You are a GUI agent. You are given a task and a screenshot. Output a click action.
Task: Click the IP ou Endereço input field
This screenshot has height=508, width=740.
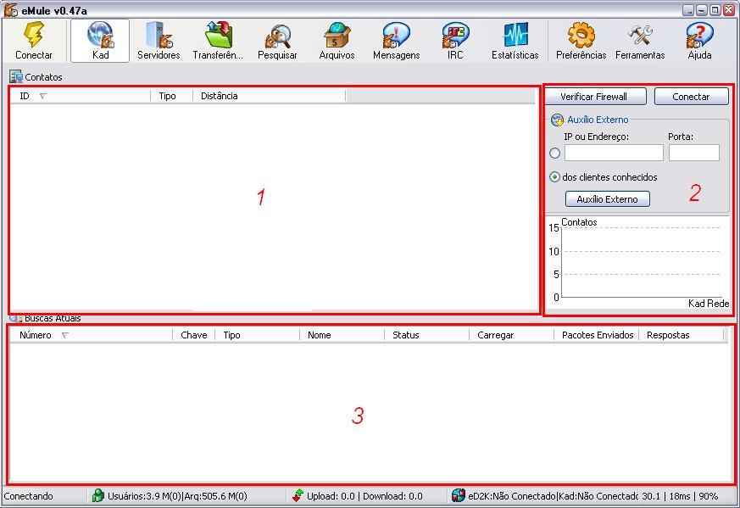pyautogui.click(x=614, y=153)
